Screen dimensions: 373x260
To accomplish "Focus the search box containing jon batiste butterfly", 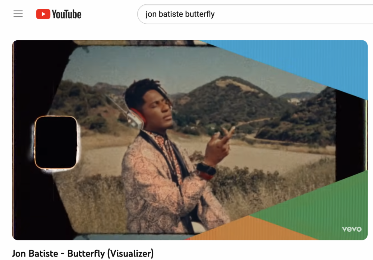I will tap(255, 14).
